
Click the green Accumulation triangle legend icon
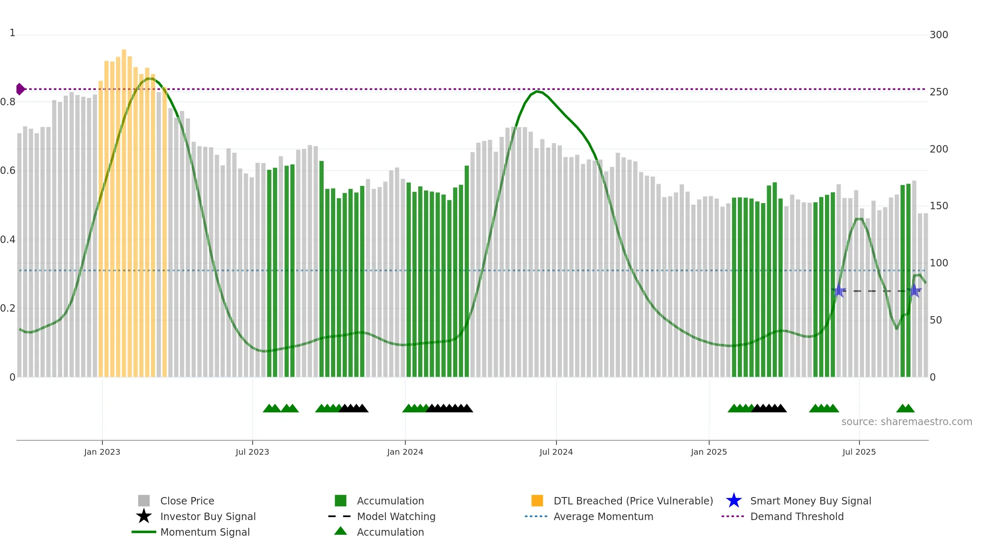(341, 531)
